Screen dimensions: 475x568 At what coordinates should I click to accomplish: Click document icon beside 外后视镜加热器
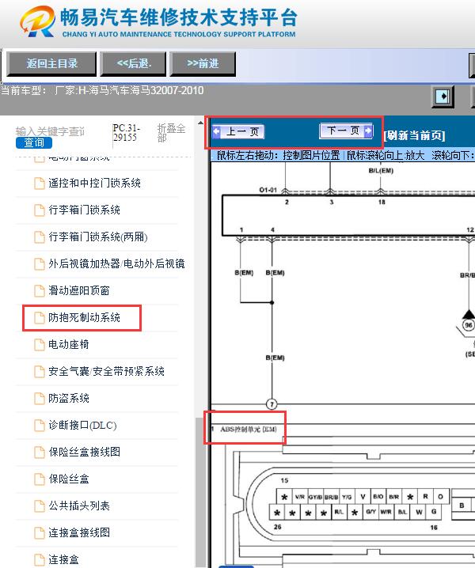tap(39, 263)
